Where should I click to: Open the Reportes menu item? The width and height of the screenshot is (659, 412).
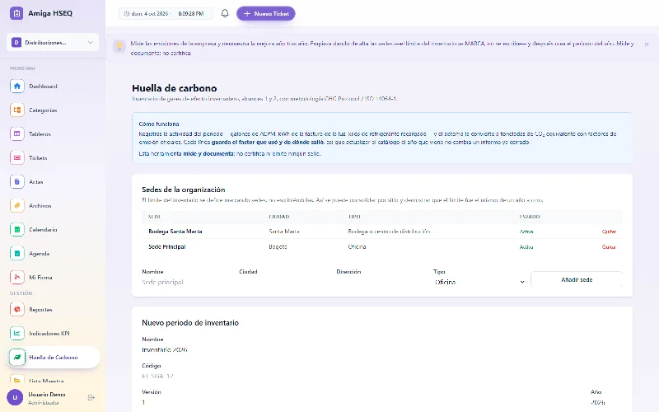[x=54, y=310]
